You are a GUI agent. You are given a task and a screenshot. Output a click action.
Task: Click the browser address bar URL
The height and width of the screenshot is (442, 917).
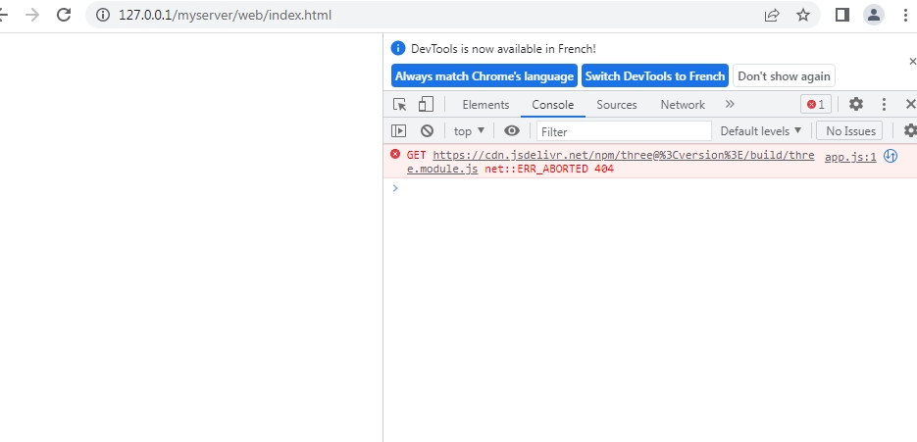(x=226, y=15)
